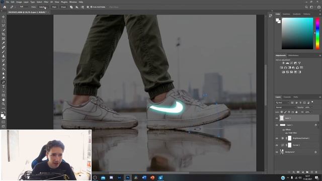
Task: Open the Pen tool preset picker arrow
Action: pyautogui.click(x=15, y=7)
